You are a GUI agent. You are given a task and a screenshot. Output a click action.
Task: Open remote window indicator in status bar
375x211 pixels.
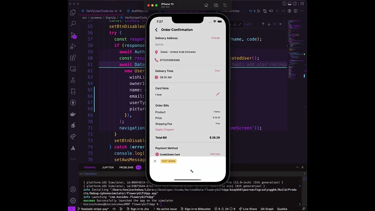point(71,209)
